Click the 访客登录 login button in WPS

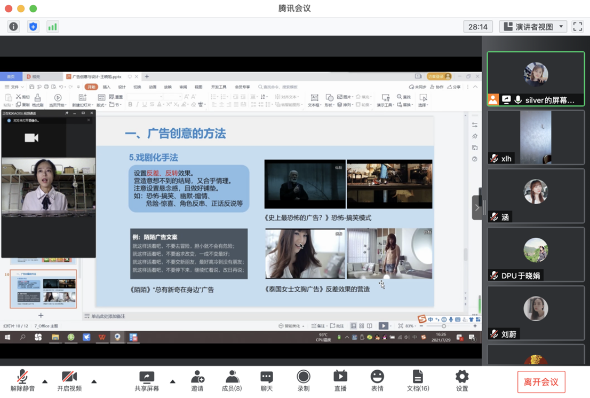(438, 76)
